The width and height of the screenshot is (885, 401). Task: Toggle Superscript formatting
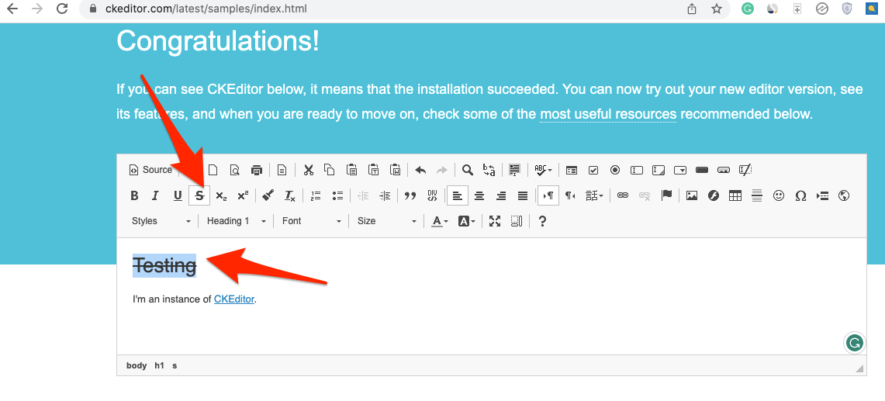(243, 196)
